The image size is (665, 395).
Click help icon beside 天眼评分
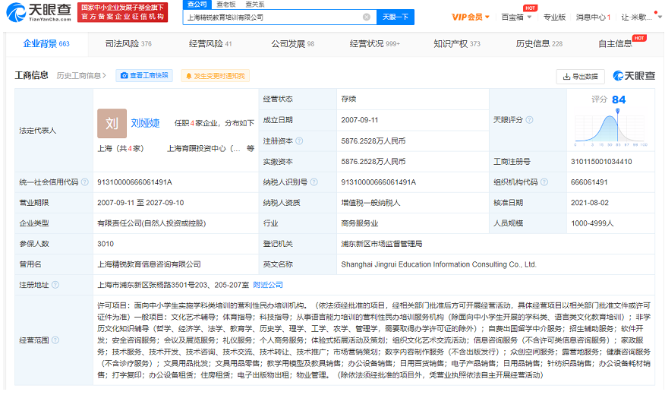click(529, 120)
